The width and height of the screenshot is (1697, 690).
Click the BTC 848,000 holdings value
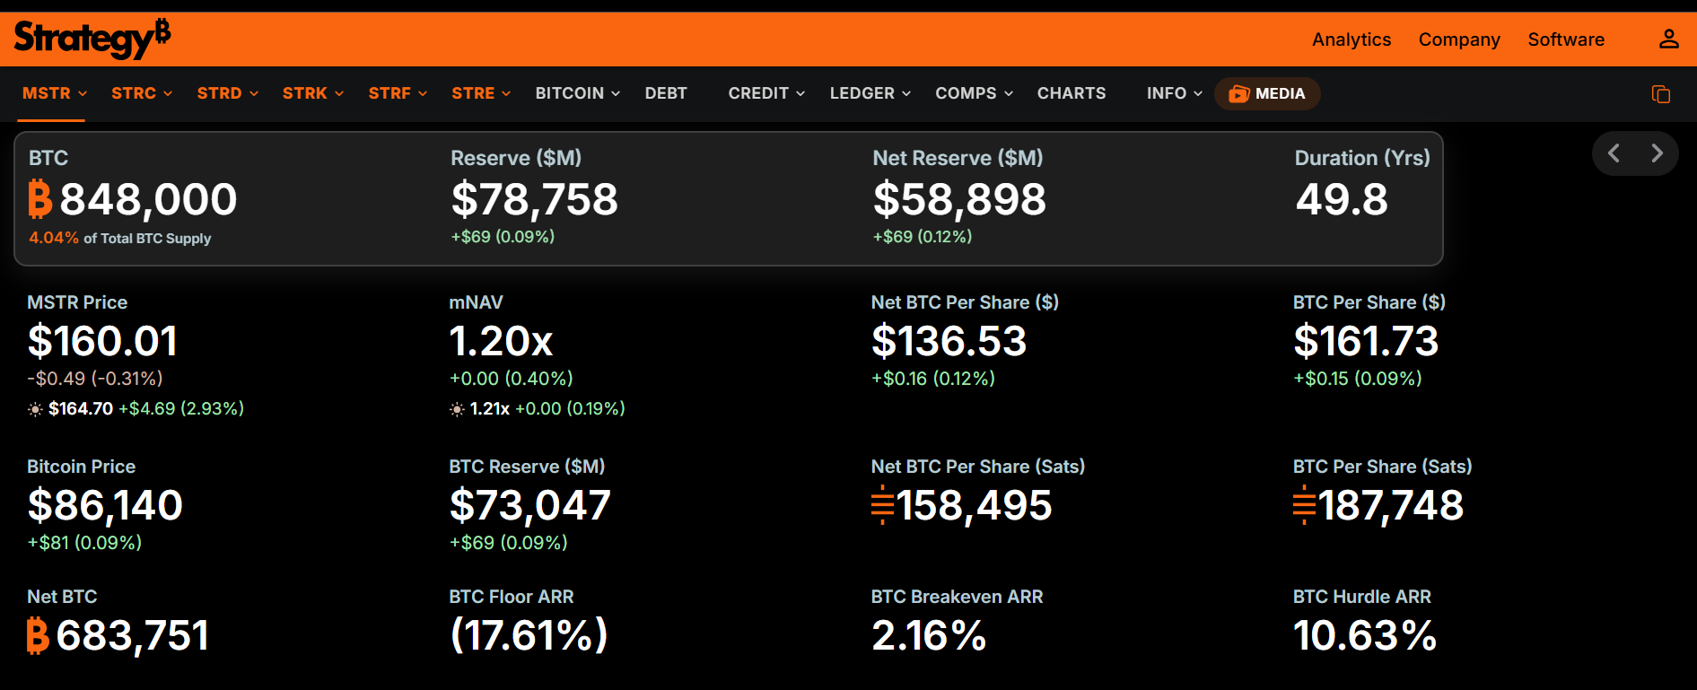point(133,199)
